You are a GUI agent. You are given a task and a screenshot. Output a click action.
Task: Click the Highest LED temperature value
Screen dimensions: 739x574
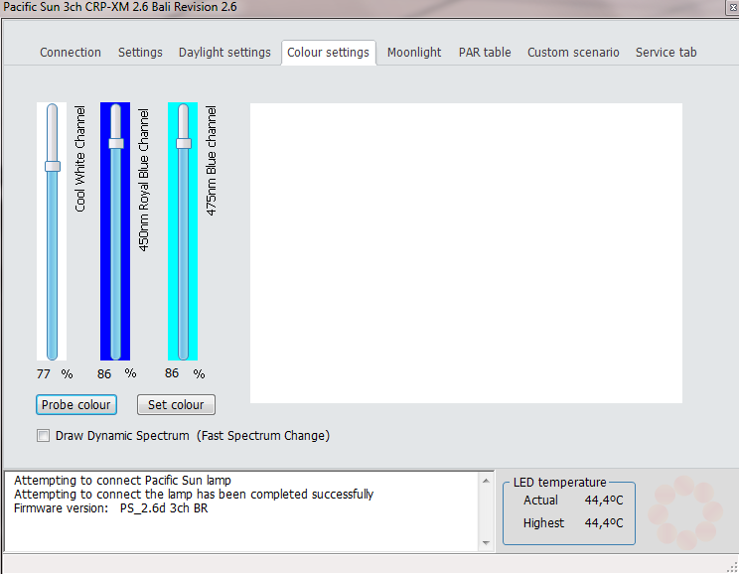(x=604, y=523)
